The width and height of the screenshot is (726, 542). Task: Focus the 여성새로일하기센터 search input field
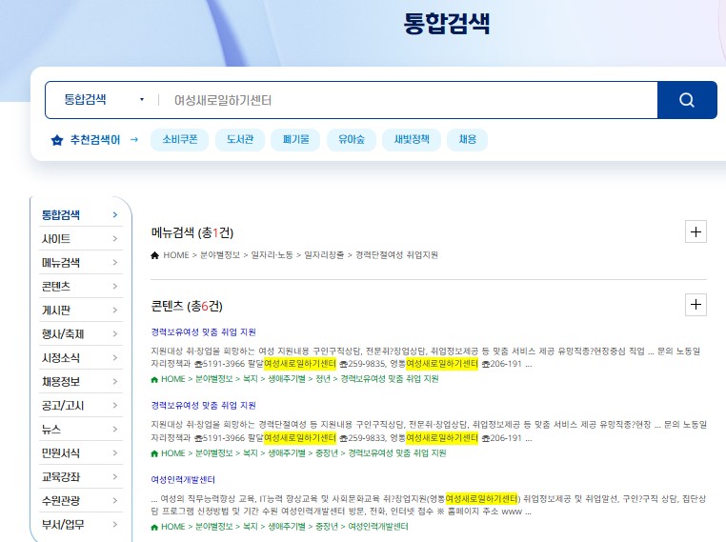pyautogui.click(x=413, y=100)
